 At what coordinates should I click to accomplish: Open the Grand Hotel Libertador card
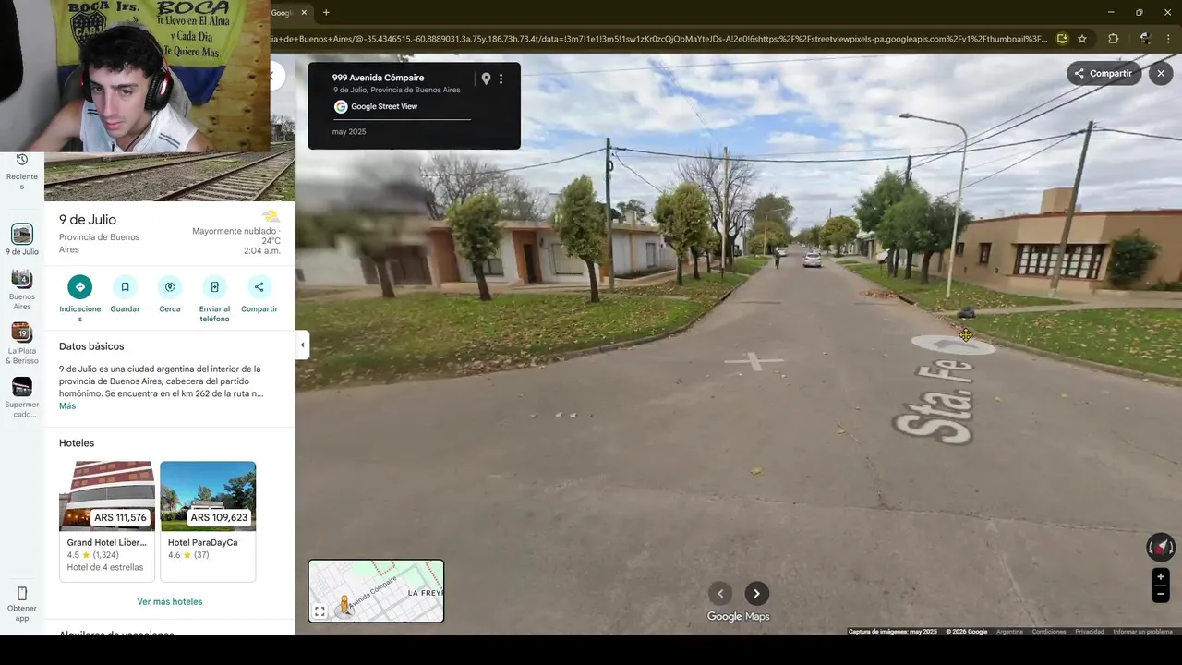point(107,522)
